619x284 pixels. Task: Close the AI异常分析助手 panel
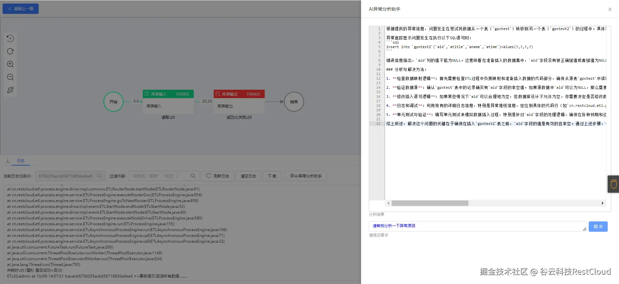610,9
